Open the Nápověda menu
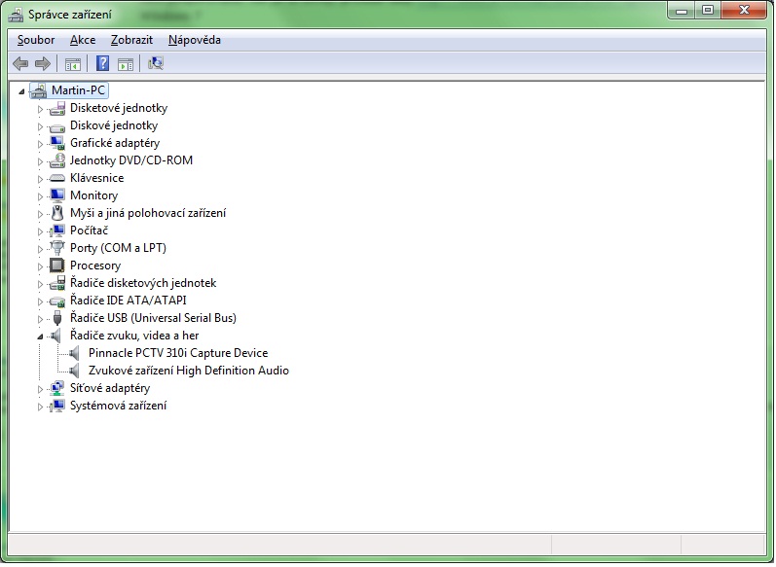 pos(195,40)
